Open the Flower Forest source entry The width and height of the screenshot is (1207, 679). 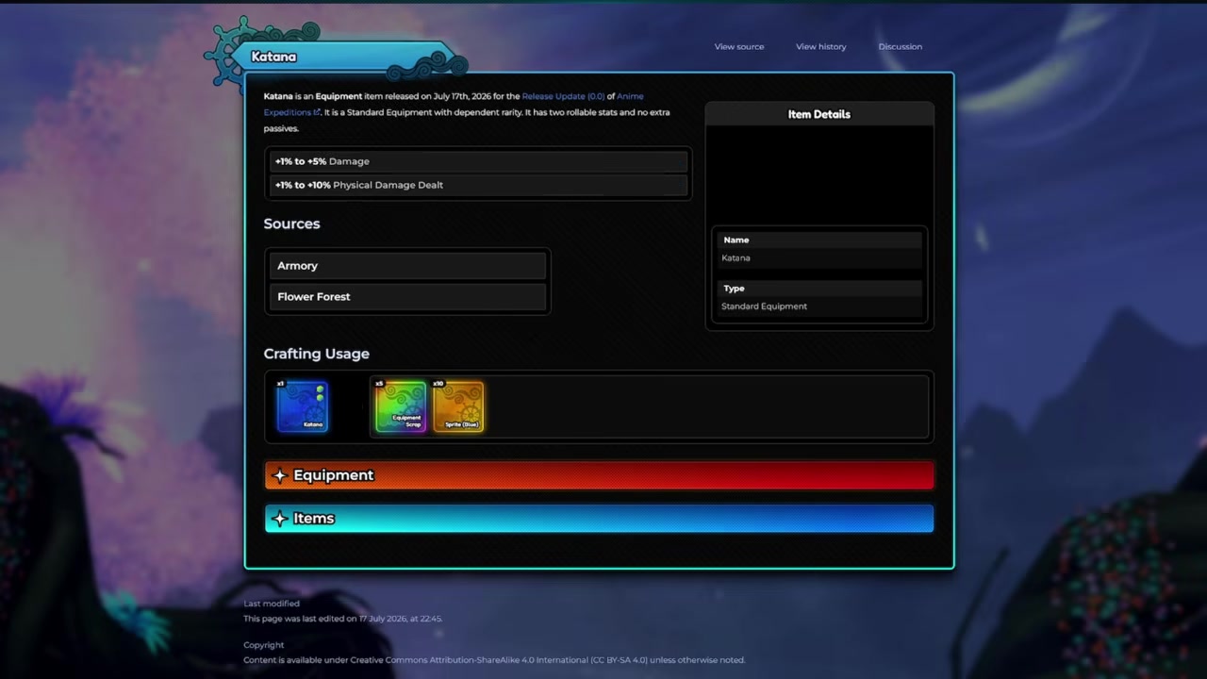[407, 296]
